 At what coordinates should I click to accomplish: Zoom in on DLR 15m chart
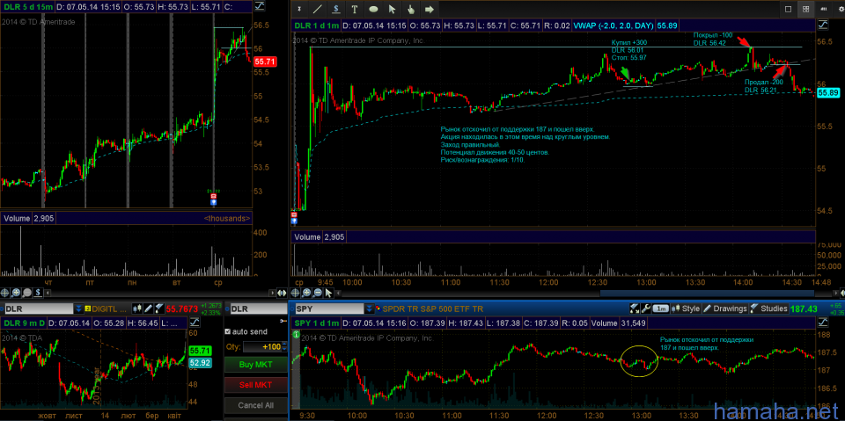pyautogui.click(x=16, y=293)
